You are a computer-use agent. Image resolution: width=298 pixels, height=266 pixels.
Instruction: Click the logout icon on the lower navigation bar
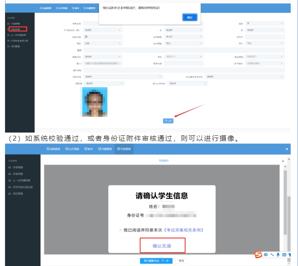click(x=287, y=149)
